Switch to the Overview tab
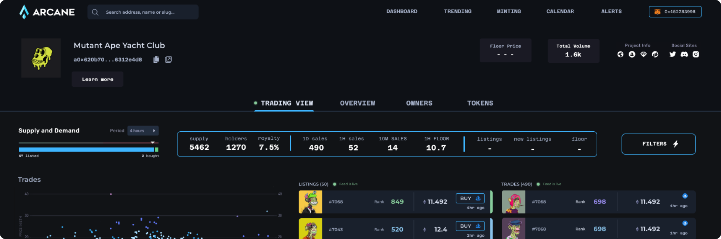 tap(358, 103)
